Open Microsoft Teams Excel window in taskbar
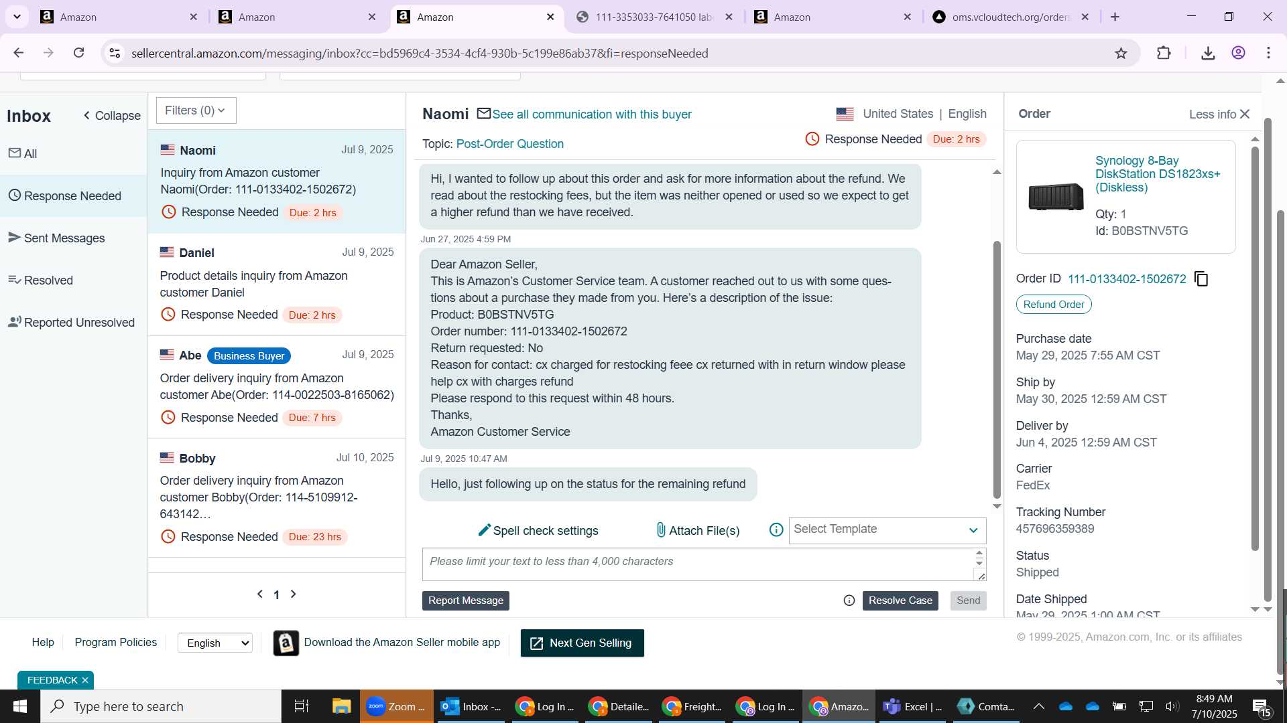The width and height of the screenshot is (1287, 723). [x=912, y=706]
